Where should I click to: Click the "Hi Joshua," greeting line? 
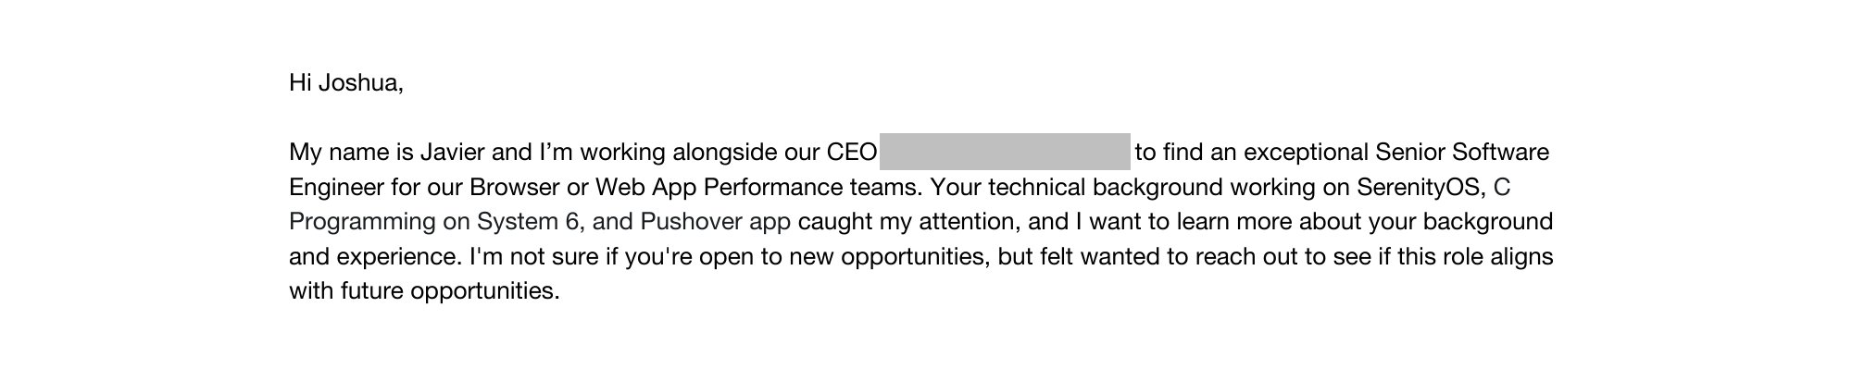pos(346,83)
